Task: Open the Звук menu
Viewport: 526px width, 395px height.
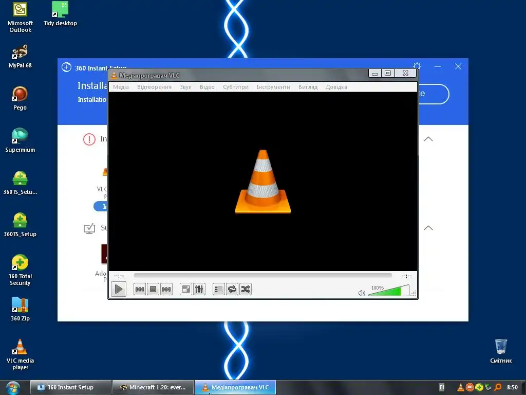Action: [185, 87]
